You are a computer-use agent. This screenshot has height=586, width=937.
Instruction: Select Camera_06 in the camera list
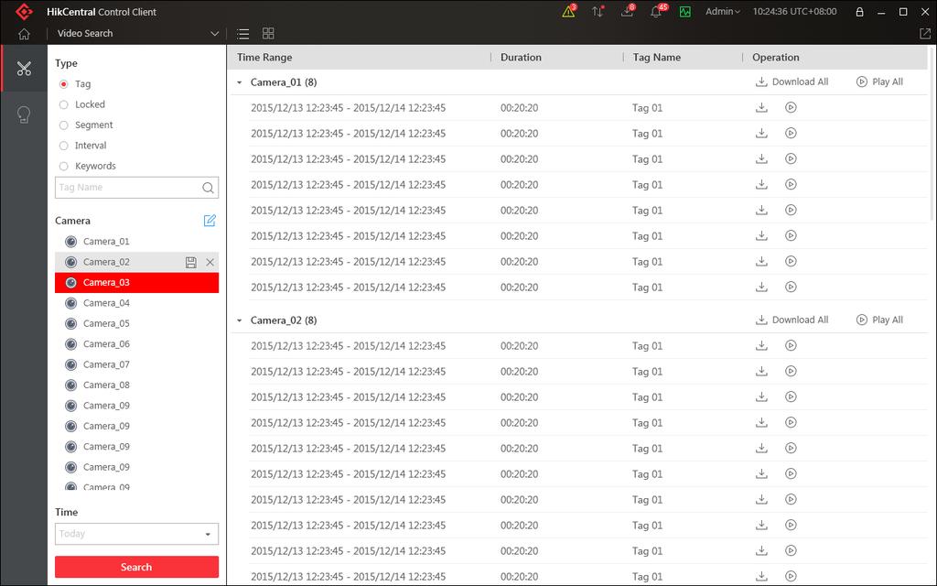[137, 344]
